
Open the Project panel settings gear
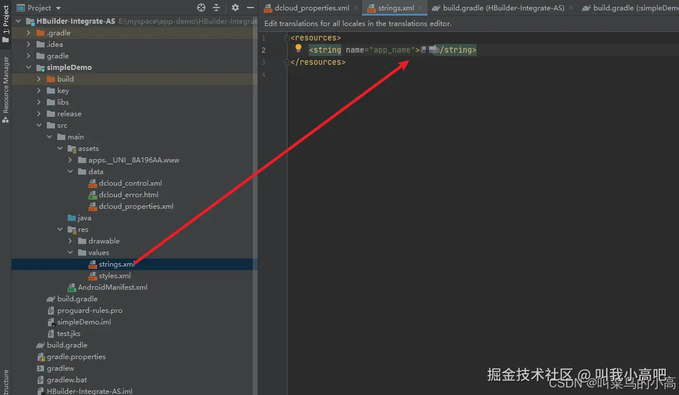tap(235, 8)
